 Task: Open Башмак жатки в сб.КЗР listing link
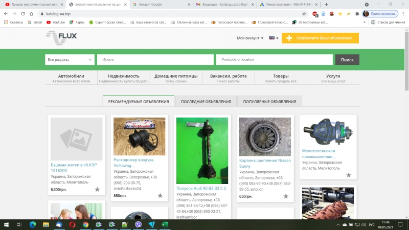(x=74, y=168)
